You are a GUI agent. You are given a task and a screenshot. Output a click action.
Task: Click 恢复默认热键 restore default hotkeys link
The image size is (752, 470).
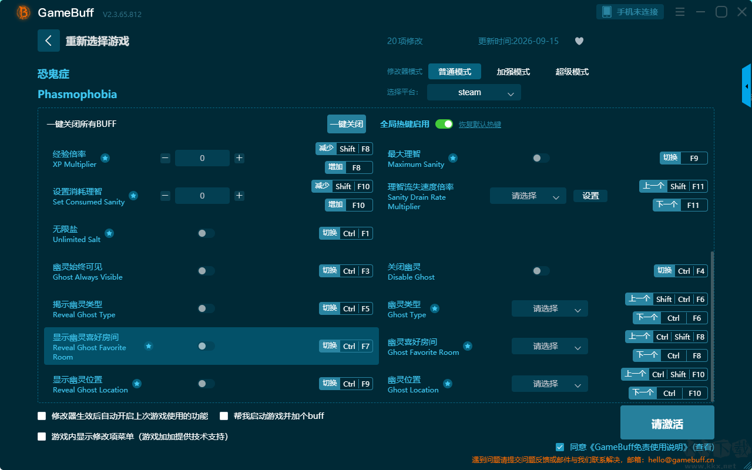pos(480,125)
